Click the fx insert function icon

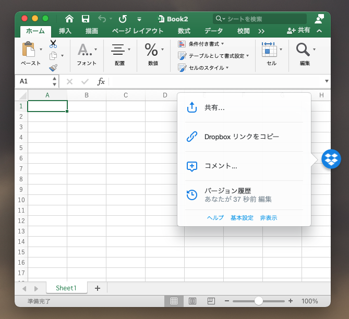(x=101, y=81)
